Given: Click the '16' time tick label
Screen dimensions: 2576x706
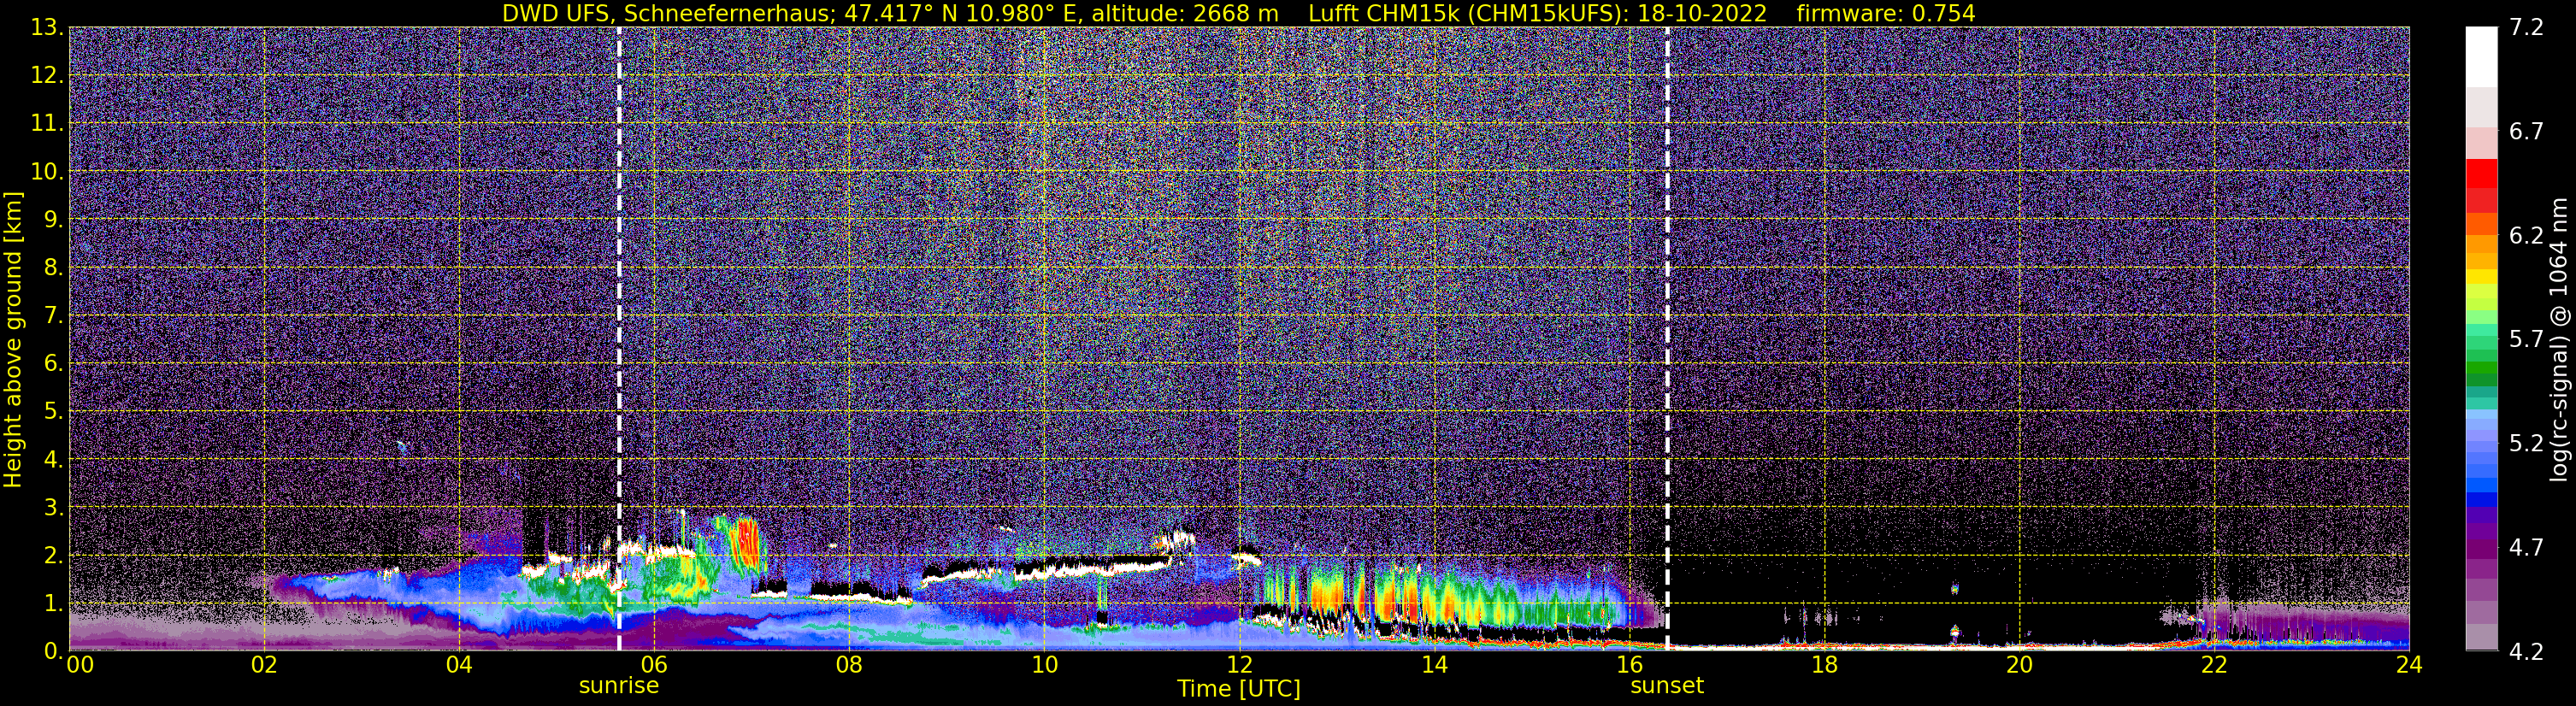Looking at the screenshot, I should coord(1629,665).
